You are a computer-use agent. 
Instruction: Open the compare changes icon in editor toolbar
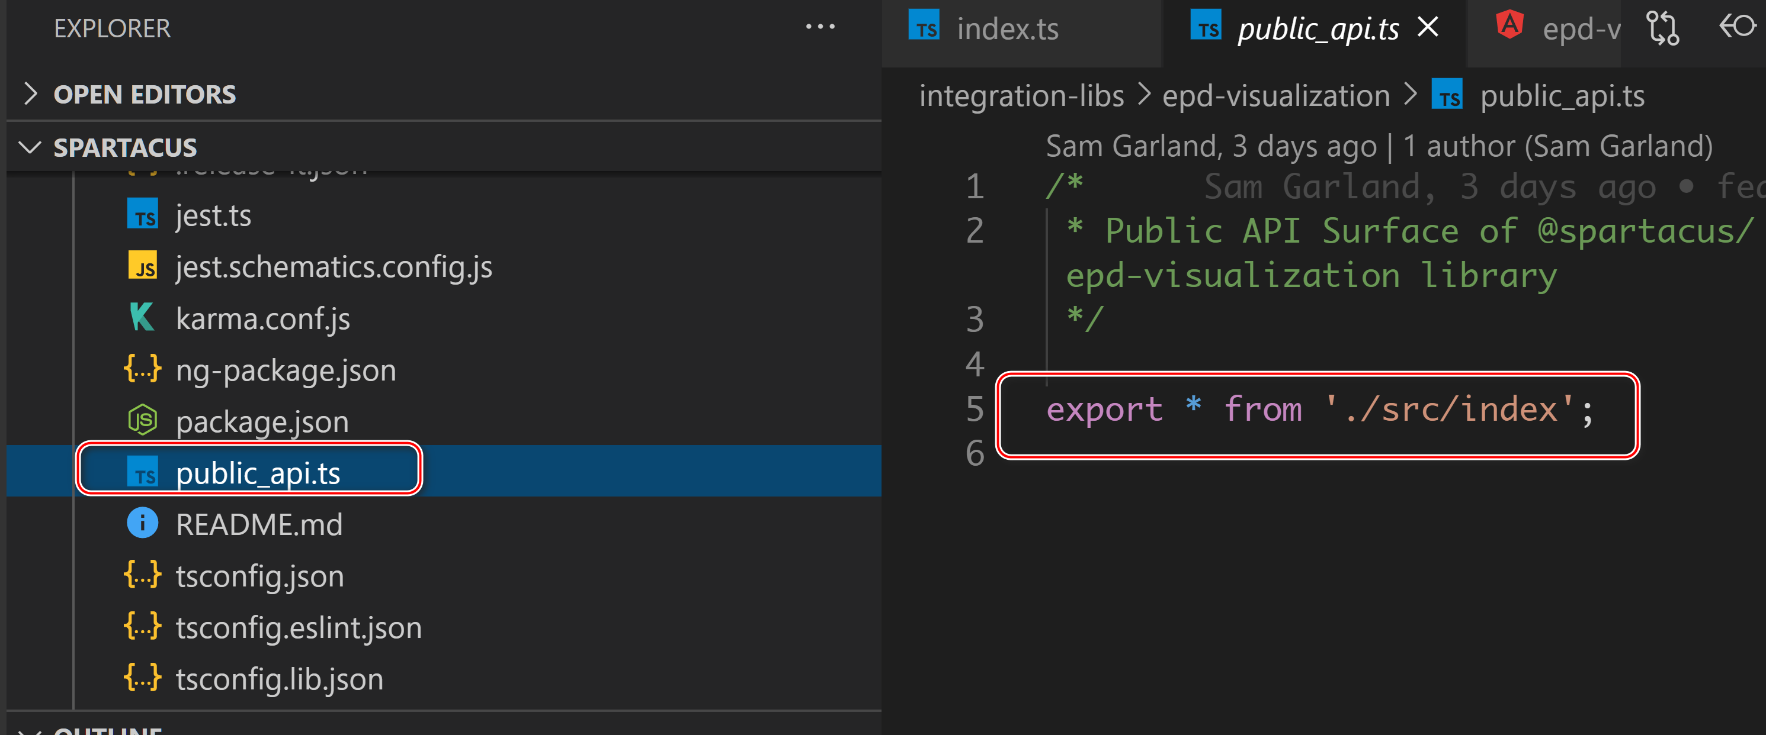coord(1662,29)
